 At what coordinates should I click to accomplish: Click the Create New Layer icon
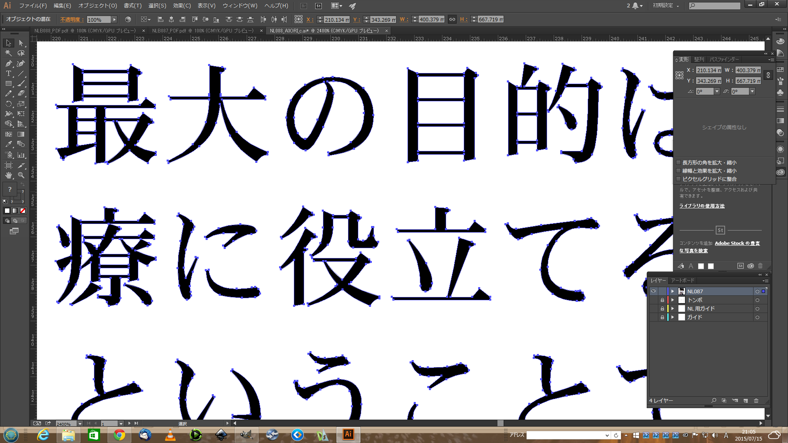[745, 401]
